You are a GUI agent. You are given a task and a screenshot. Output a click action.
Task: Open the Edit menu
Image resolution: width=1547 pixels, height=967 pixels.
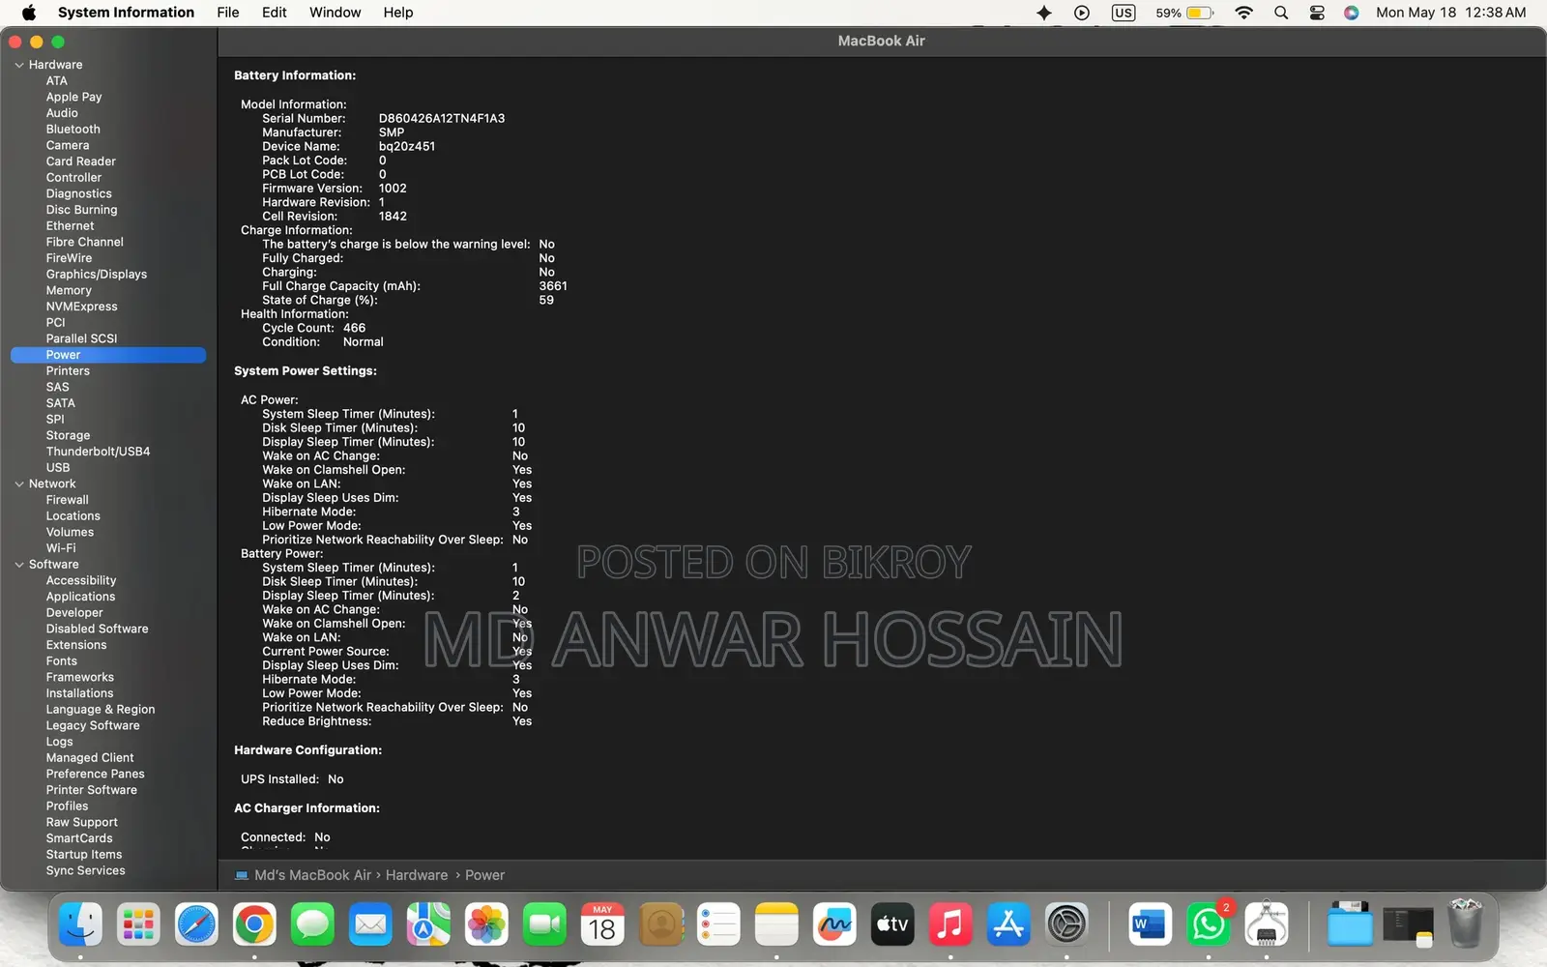pos(275,13)
